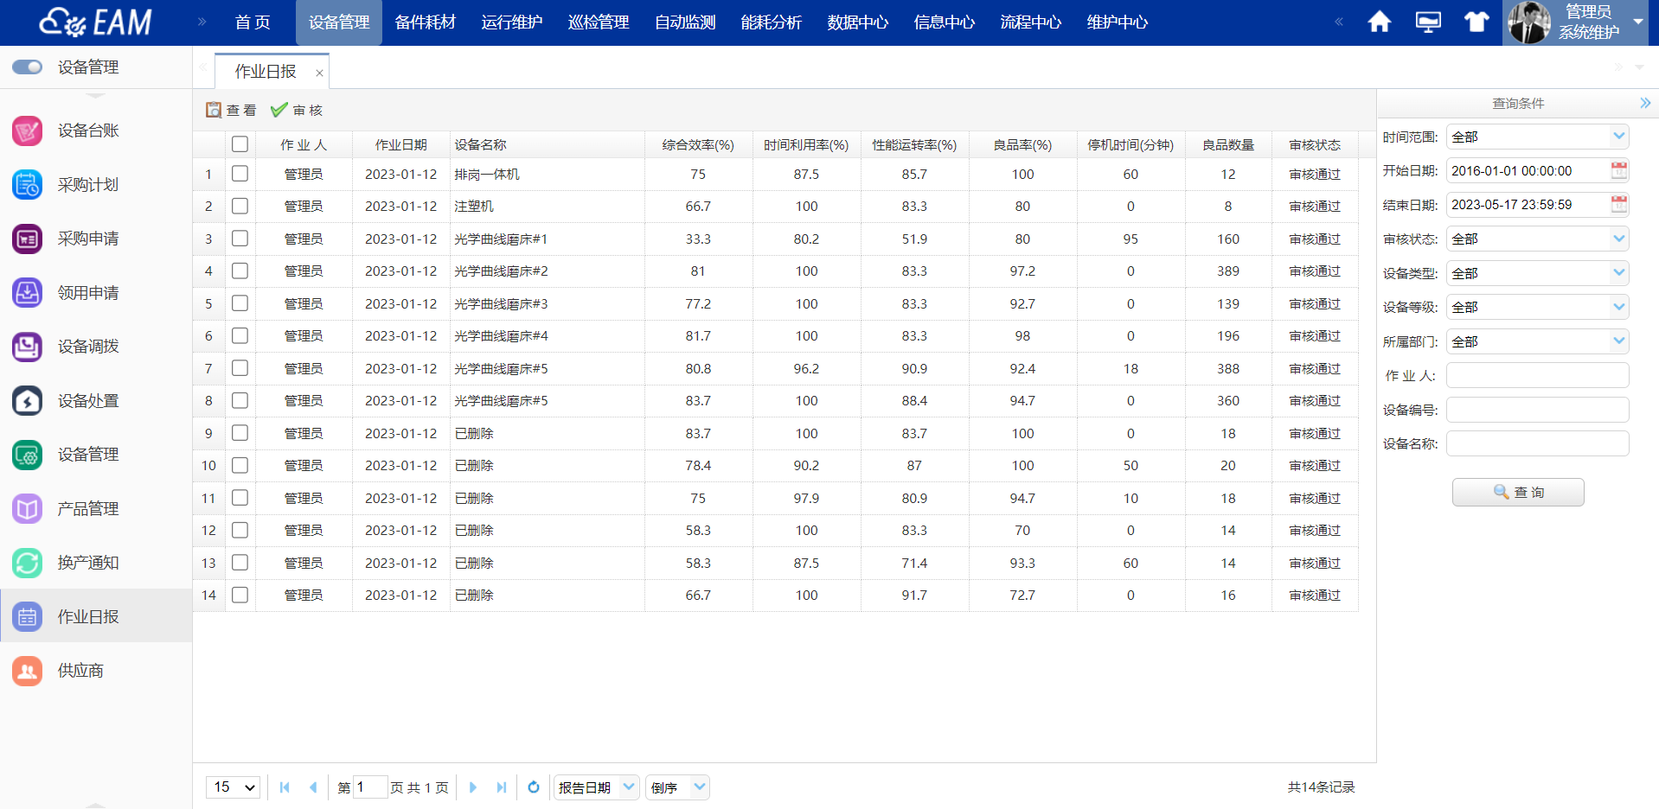Screen dimensions: 1659x809
Task: Sort by 良品数量 column header
Action: [1228, 144]
